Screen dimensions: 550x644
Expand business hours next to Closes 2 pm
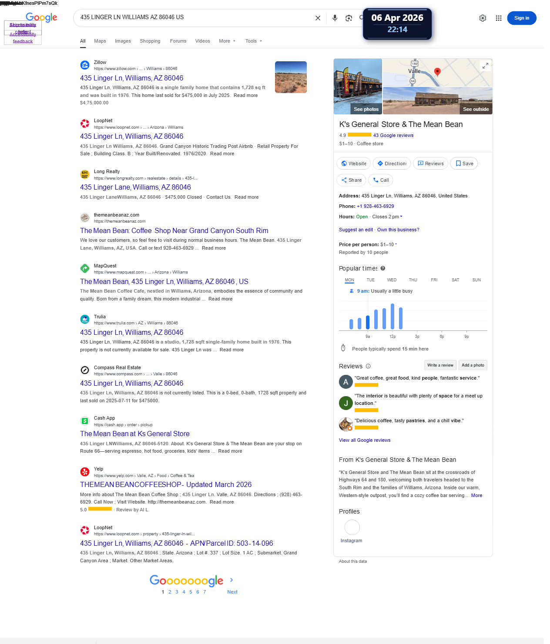tap(401, 217)
